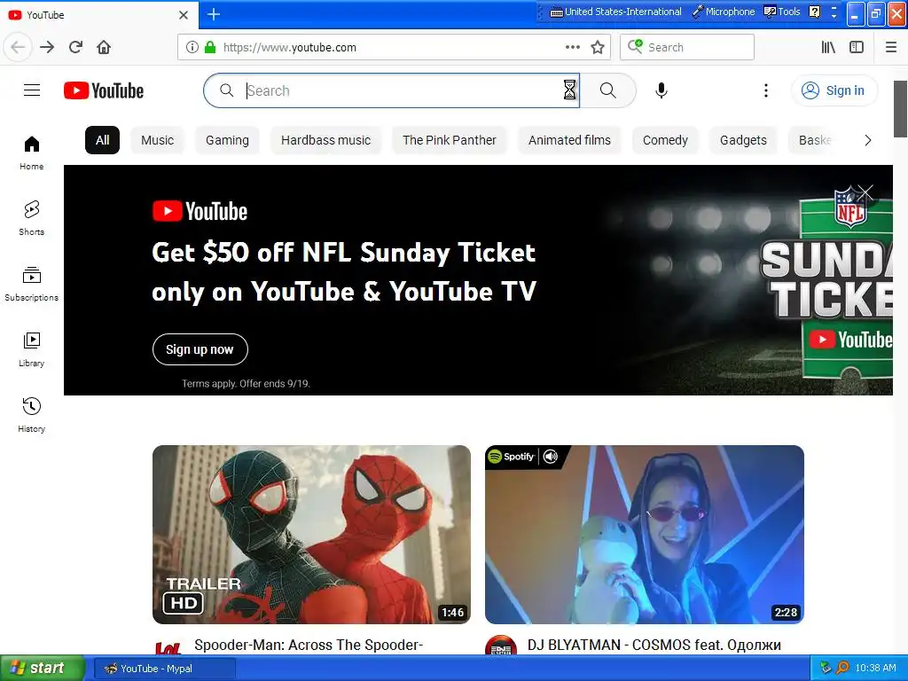
Task: Click the language bar help icon
Action: (814, 12)
